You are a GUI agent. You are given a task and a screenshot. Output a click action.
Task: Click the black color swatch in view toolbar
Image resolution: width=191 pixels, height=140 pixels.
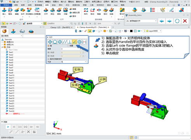pyautogui.click(x=131, y=31)
